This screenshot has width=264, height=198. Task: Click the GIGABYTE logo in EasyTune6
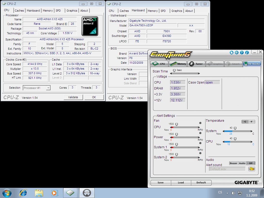click(x=246, y=183)
